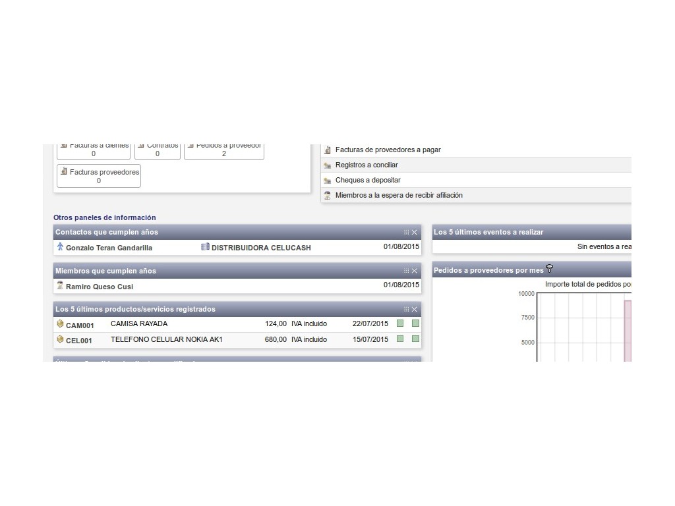The image size is (675, 506).
Task: Close the Miembros que cumplen años panel
Action: (415, 271)
